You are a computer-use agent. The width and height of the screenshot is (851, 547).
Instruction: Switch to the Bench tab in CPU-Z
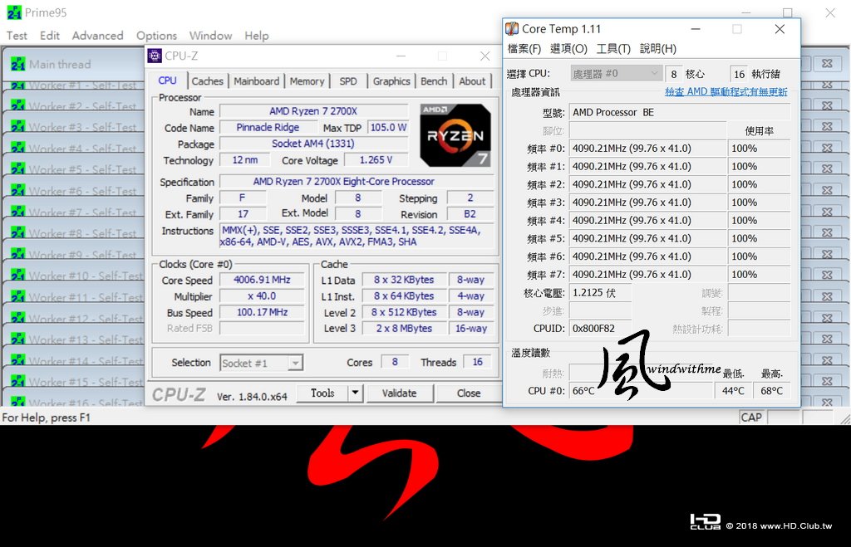(434, 81)
